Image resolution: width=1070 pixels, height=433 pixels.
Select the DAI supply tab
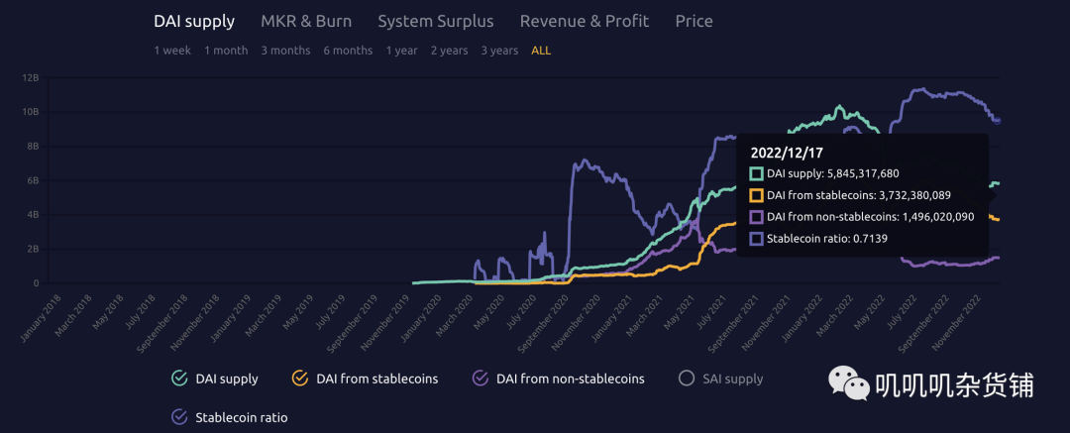coord(194,21)
